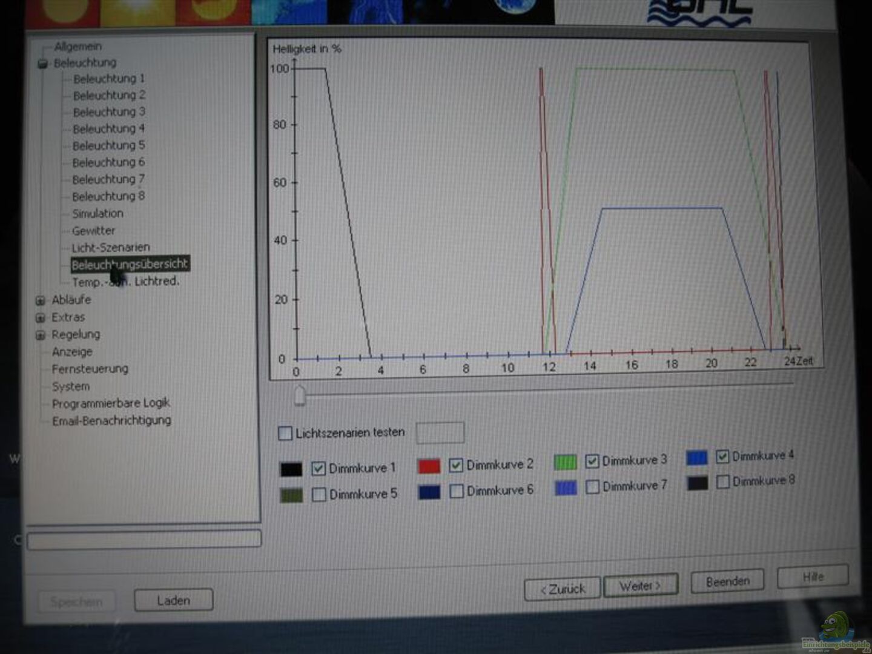This screenshot has height=654, width=872.
Task: Expand the Abläufe tree node
Action: click(x=41, y=300)
